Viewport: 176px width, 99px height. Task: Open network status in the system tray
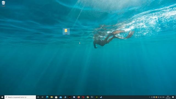(x=158, y=97)
